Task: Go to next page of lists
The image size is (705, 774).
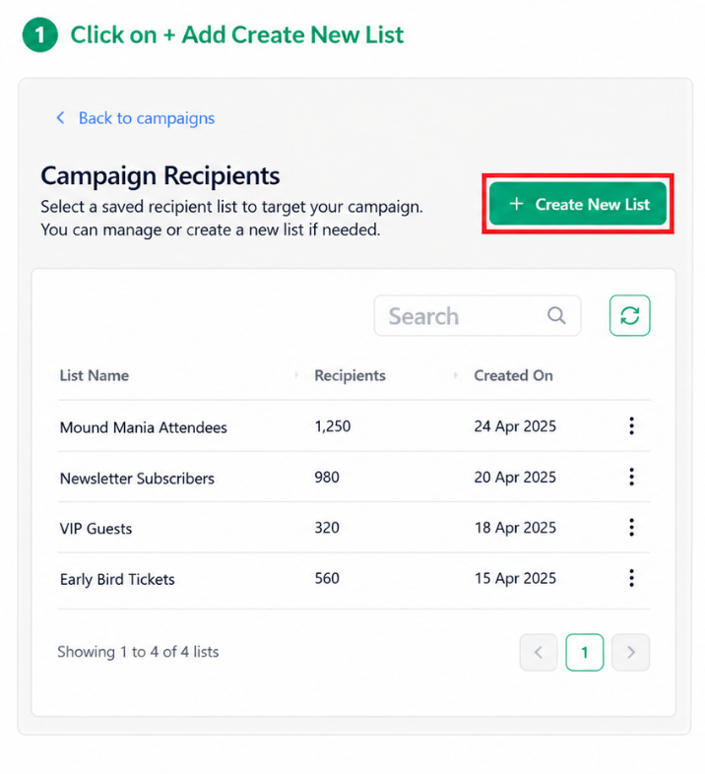Action: [630, 653]
